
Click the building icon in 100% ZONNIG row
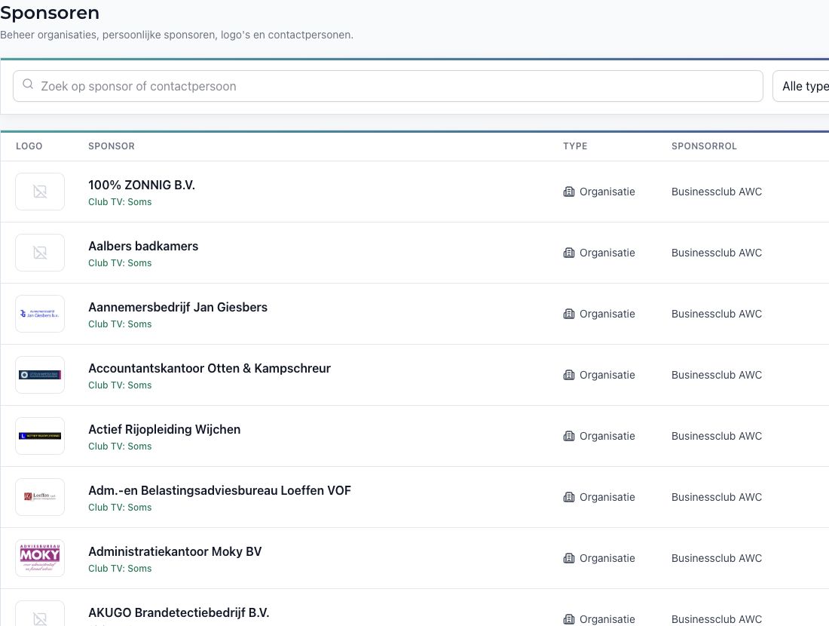569,192
